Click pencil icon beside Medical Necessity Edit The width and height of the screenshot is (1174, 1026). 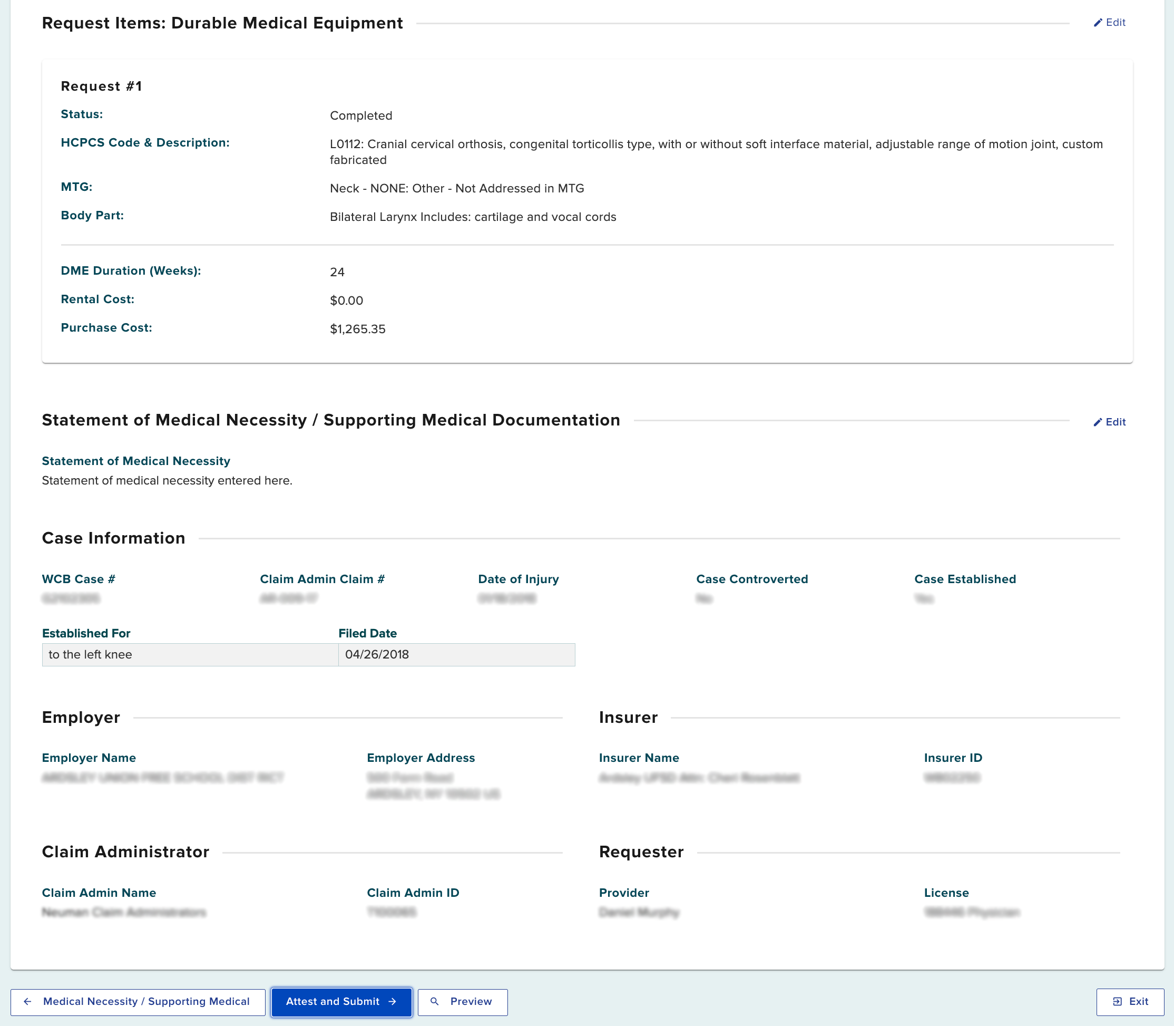point(1098,422)
